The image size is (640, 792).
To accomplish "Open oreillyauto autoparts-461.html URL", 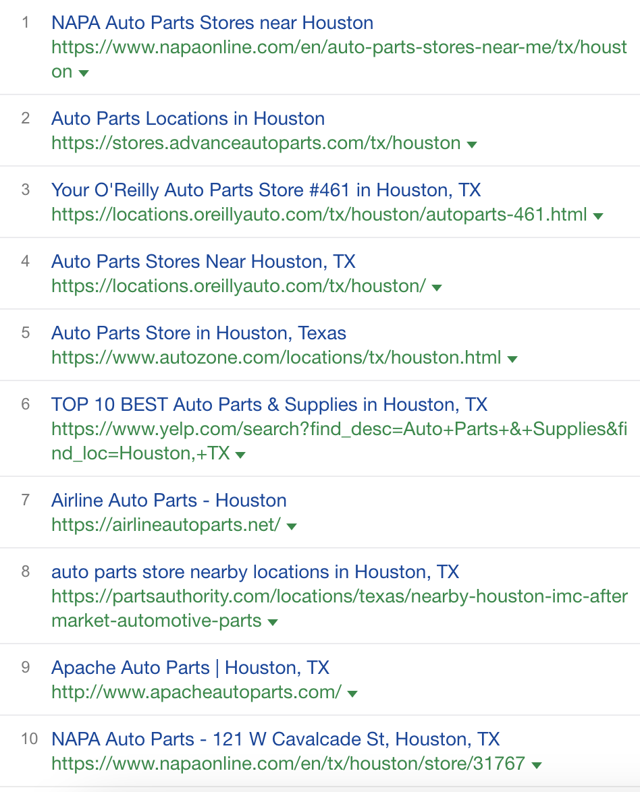I will point(319,215).
